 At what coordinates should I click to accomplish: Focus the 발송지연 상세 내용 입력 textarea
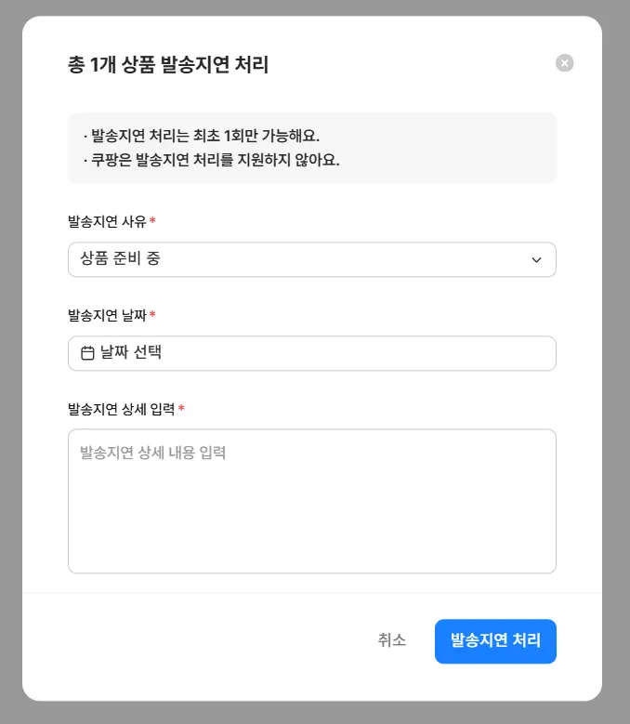pyautogui.click(x=311, y=502)
